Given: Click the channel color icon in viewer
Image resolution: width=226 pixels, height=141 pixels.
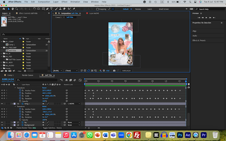Looking at the screenshot, I should point(100,70).
